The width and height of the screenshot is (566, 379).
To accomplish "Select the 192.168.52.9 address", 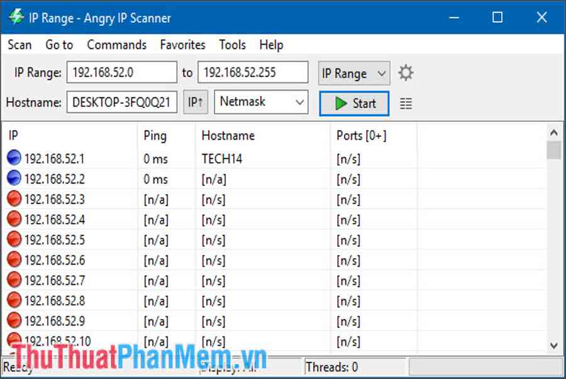I will click(54, 321).
